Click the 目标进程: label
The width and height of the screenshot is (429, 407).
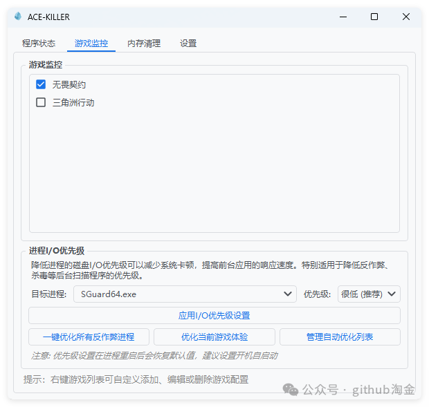[49, 294]
